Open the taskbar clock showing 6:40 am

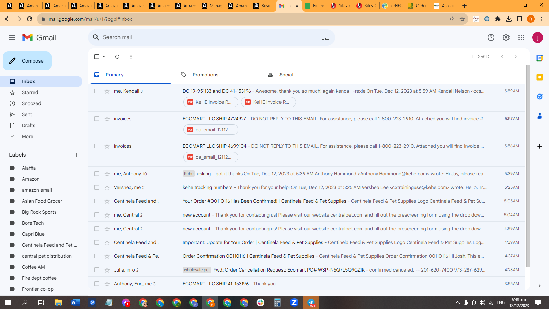coord(519,302)
